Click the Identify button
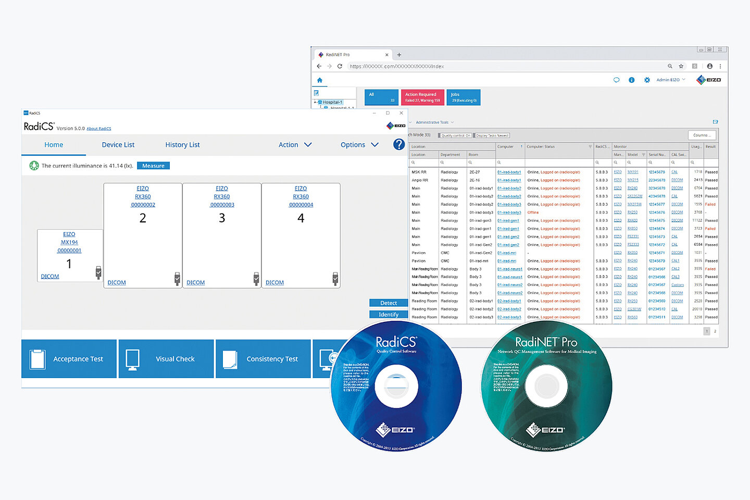This screenshot has height=500, width=750. (389, 315)
